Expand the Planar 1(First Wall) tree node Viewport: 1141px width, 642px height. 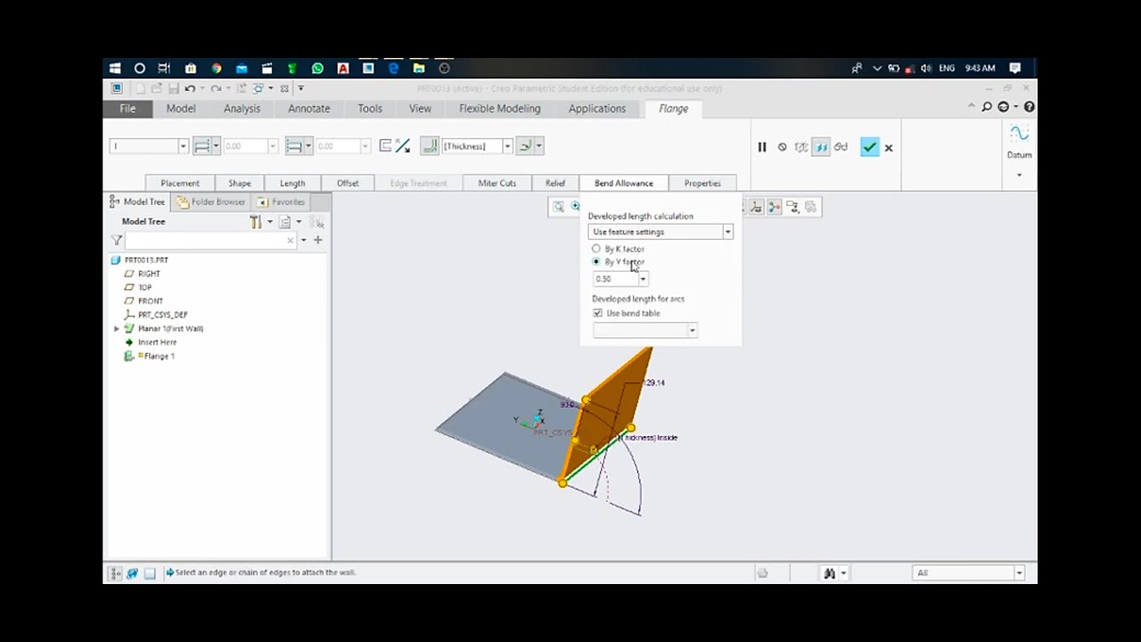point(116,329)
